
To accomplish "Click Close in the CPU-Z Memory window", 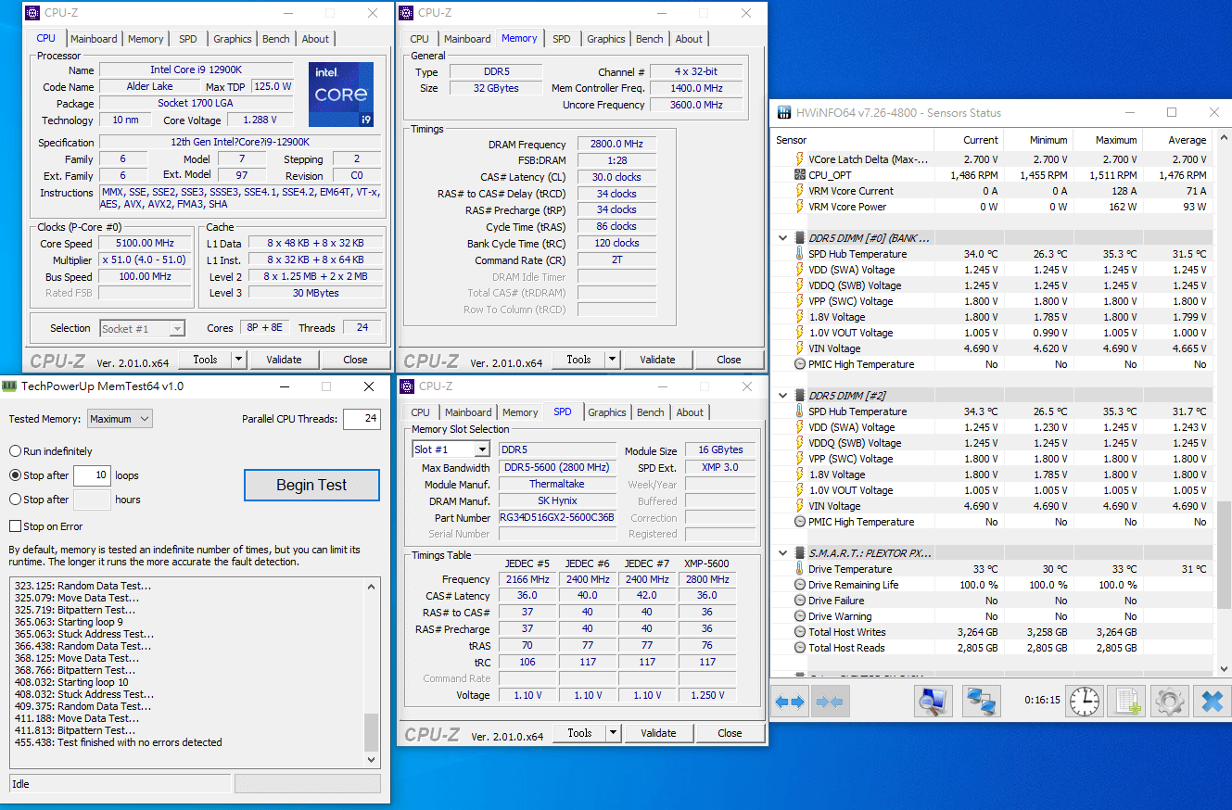I will [x=730, y=360].
